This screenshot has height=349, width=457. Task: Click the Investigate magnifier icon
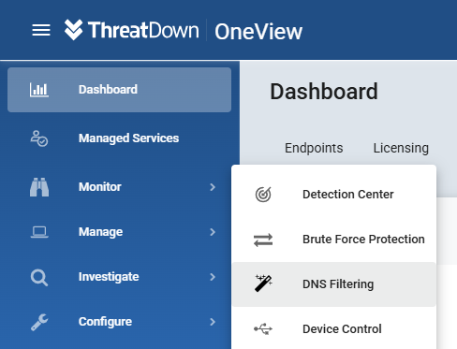(x=39, y=277)
